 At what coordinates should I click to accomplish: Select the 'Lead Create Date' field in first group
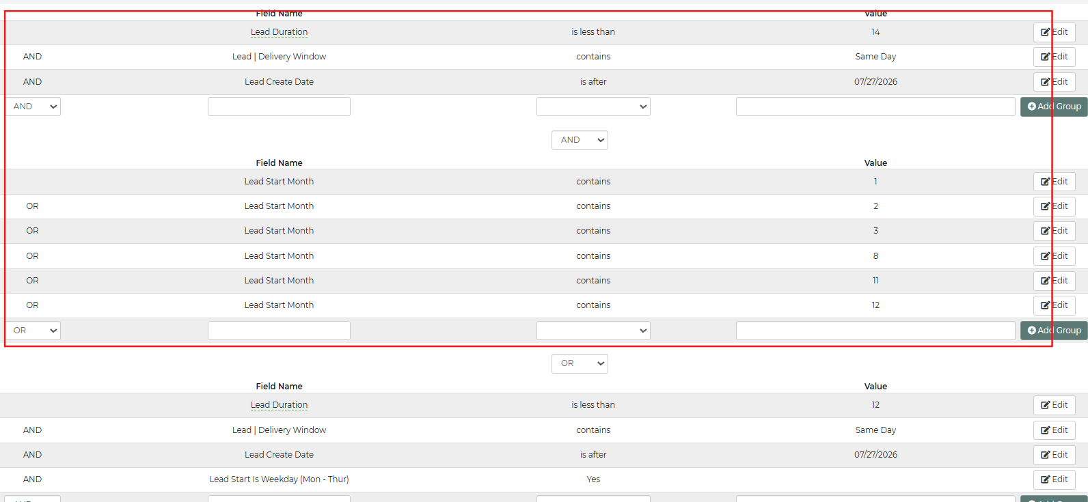coord(279,82)
